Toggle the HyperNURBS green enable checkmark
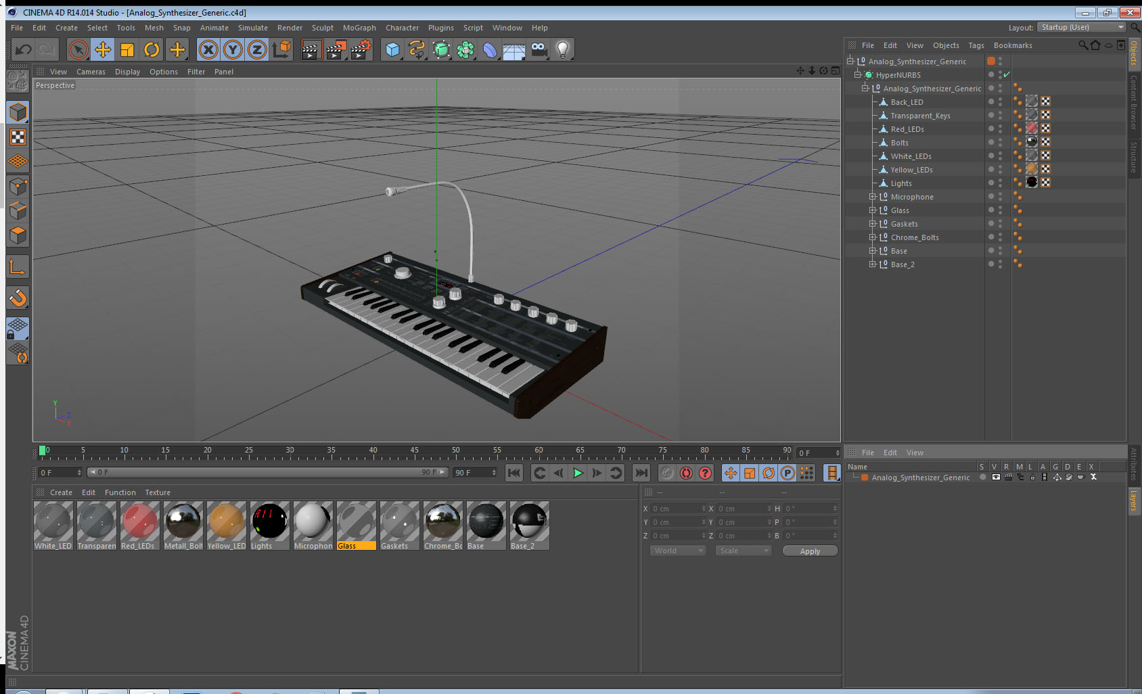The image size is (1142, 694). pyautogui.click(x=1007, y=74)
